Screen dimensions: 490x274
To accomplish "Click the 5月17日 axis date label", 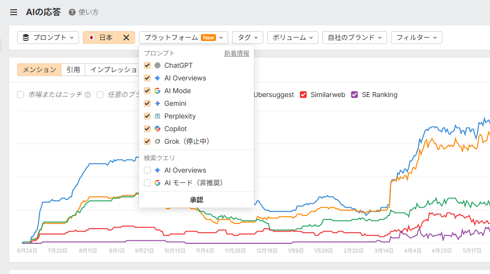I will 472,251.
